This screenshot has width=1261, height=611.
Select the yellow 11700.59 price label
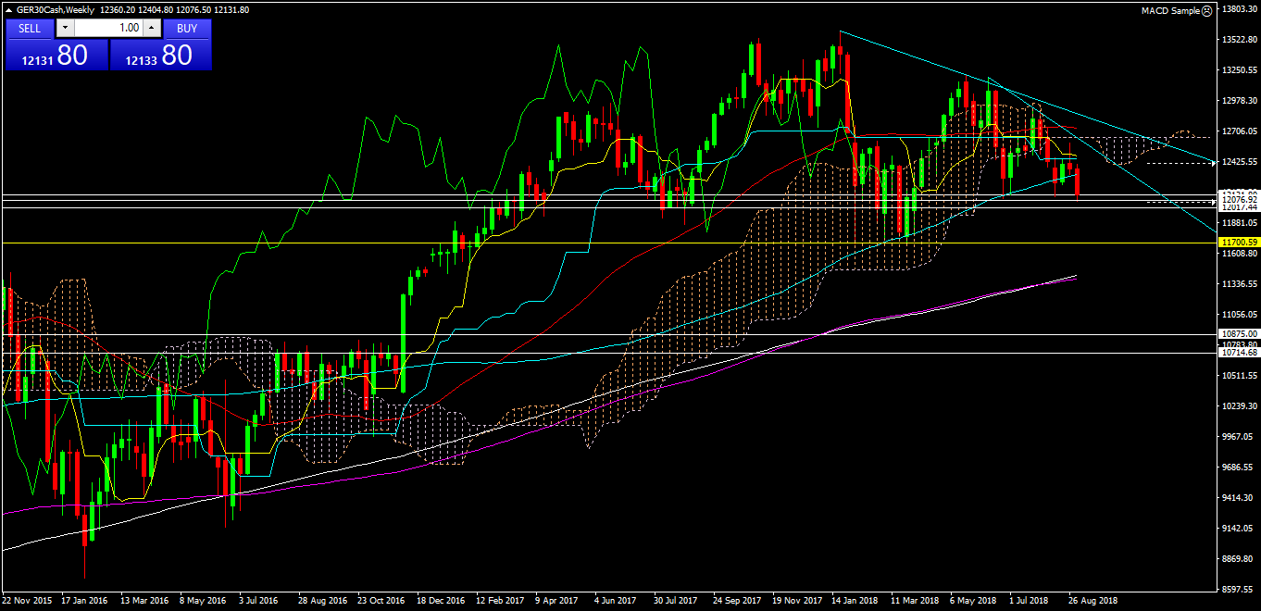(x=1239, y=242)
